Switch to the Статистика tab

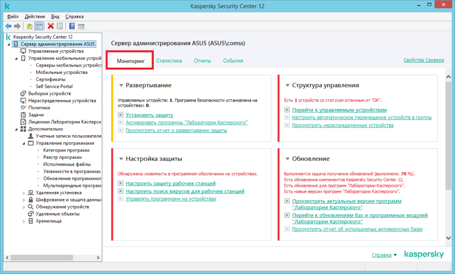click(169, 61)
